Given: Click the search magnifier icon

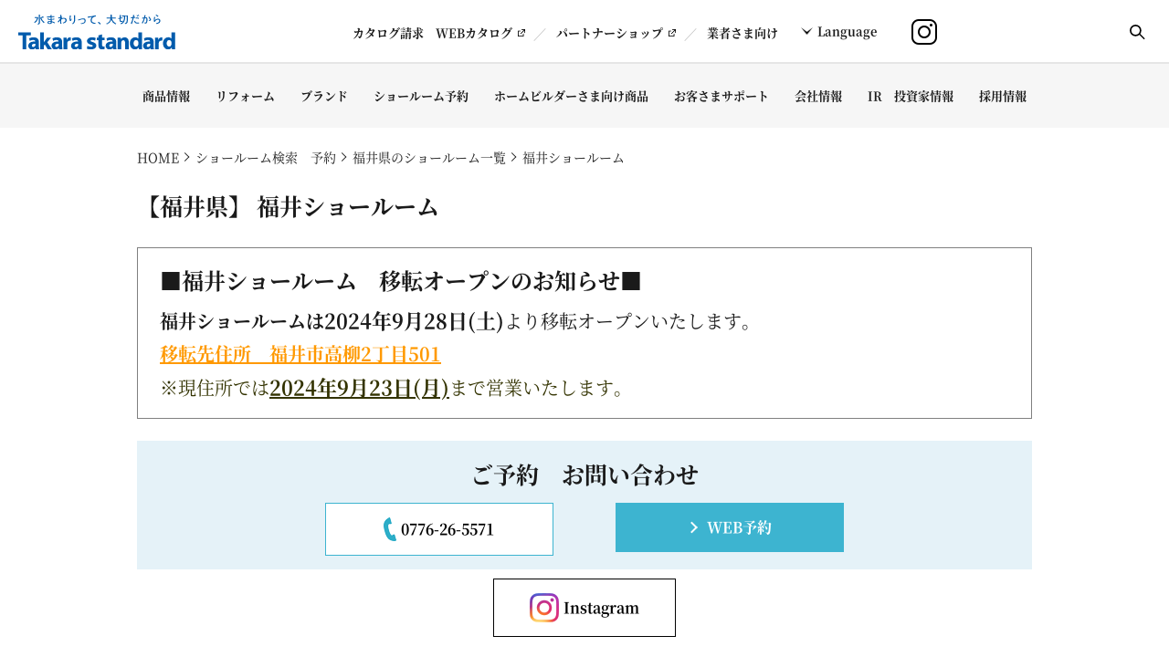Looking at the screenshot, I should (x=1136, y=32).
